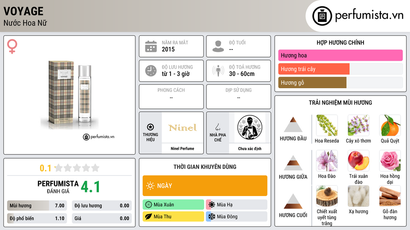Click the Voyage perfume bottle product image

(70, 95)
